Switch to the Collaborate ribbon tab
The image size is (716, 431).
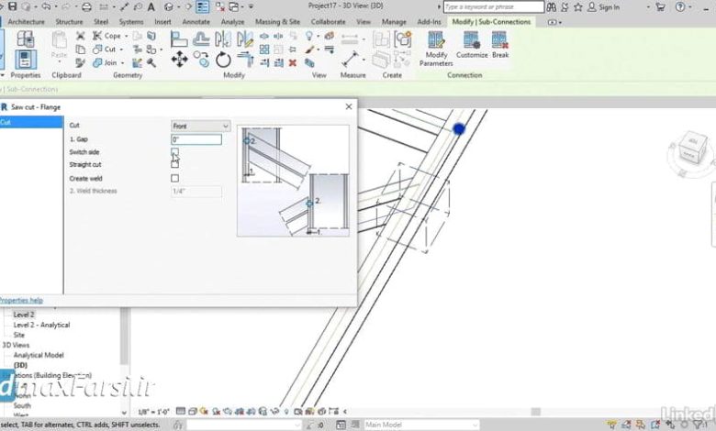coord(328,22)
